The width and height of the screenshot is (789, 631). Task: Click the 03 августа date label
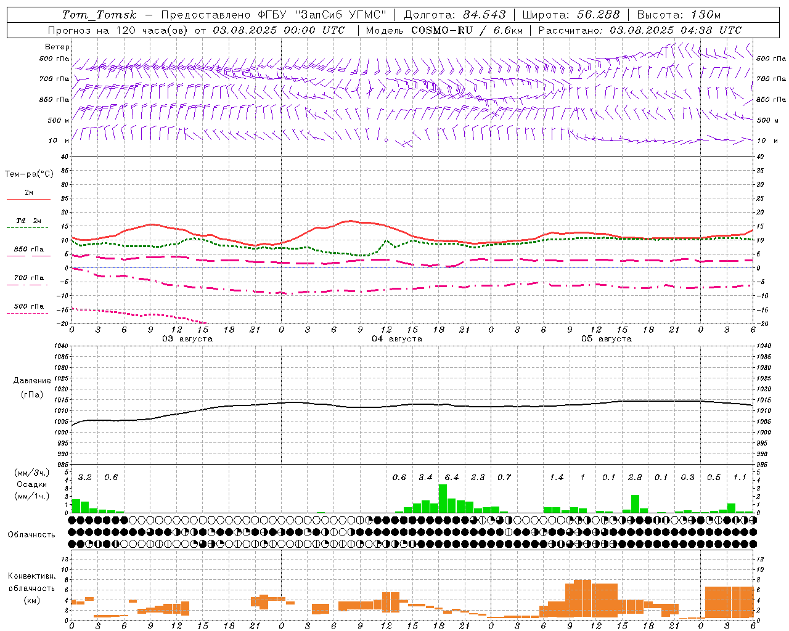tap(187, 339)
